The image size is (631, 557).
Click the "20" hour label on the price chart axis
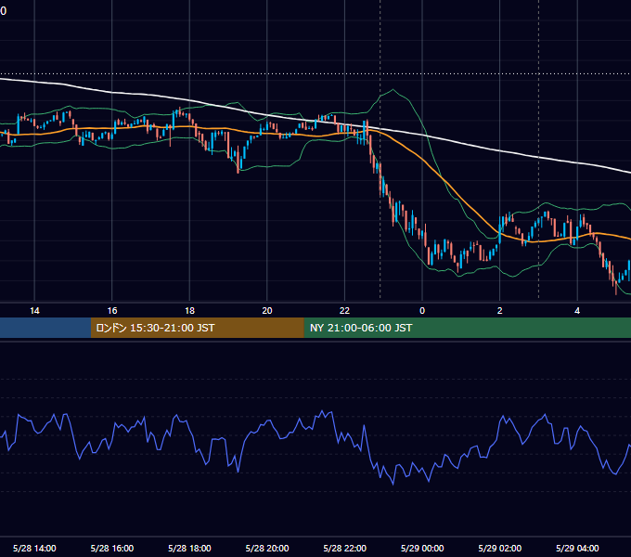[267, 311]
